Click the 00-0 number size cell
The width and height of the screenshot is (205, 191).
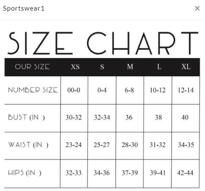pos(74,90)
